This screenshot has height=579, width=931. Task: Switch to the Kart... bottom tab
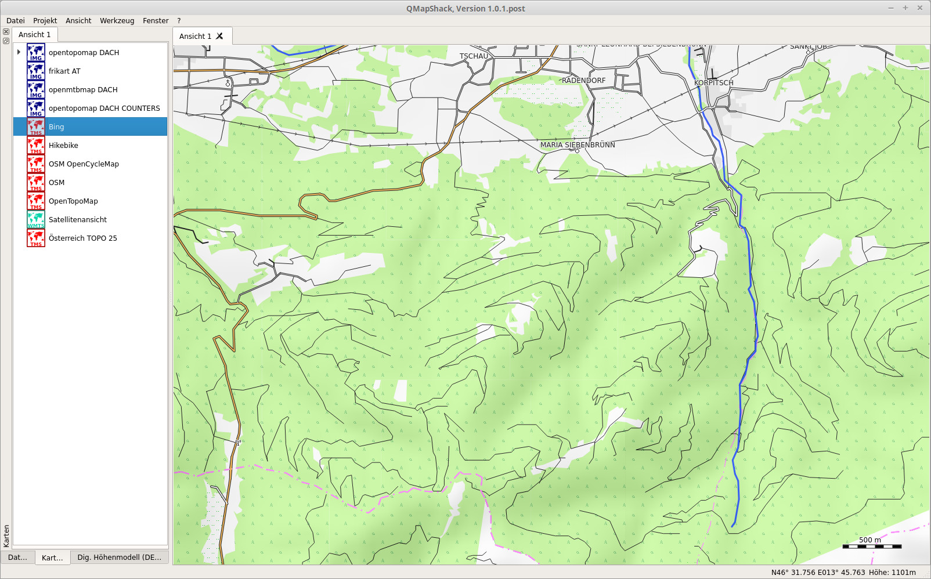click(52, 558)
